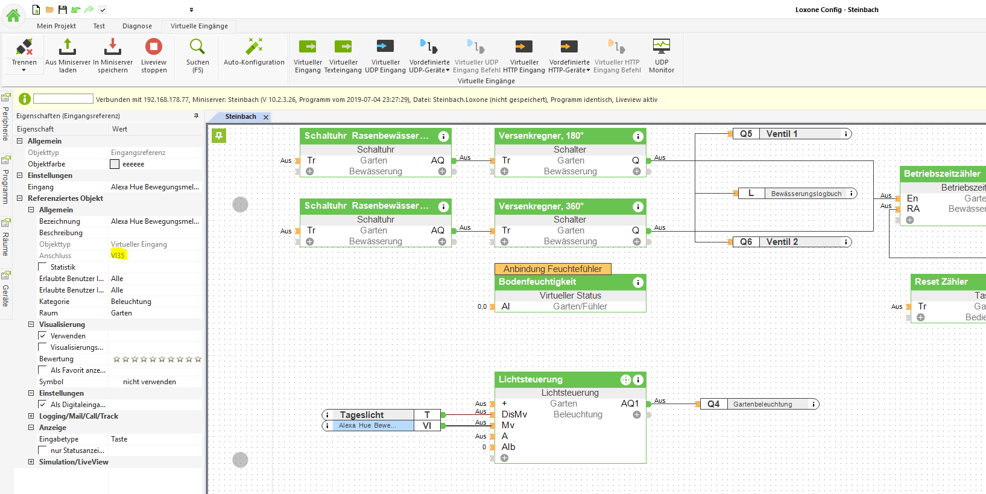Click In Miniserver speichern icon
The height and width of the screenshot is (494, 986).
(113, 47)
